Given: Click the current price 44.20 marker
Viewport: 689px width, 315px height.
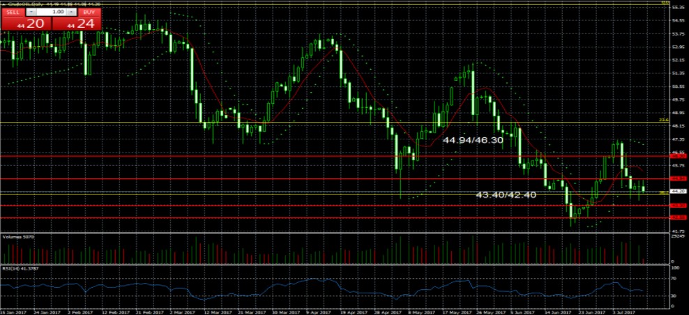Looking at the screenshot, I should pos(679,190).
